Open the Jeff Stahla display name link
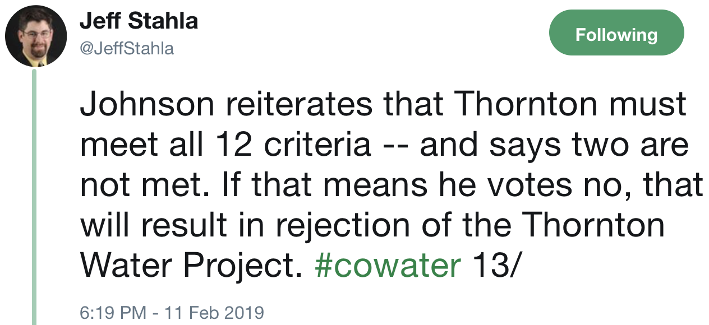 tap(139, 21)
